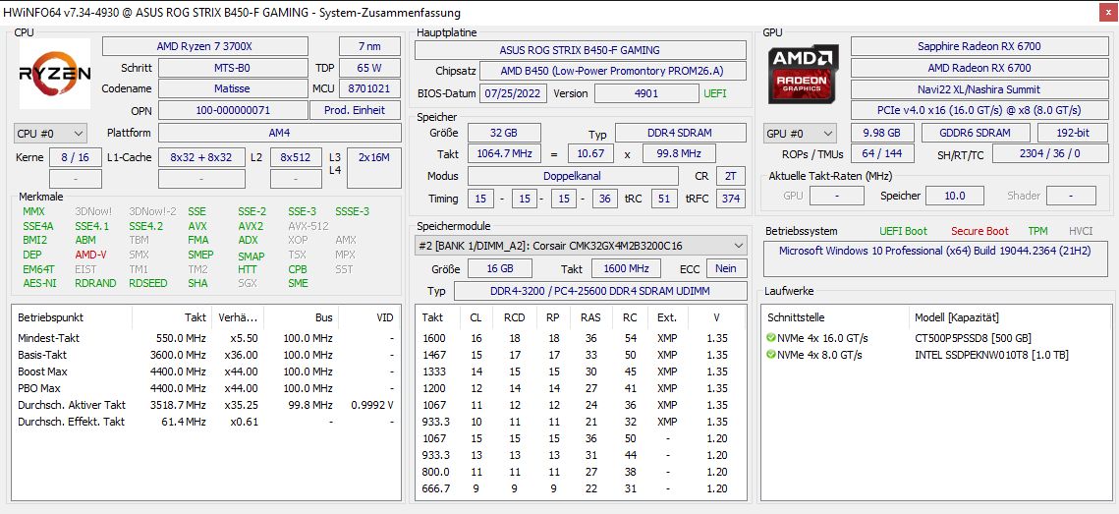This screenshot has height=514, width=1119.
Task: Click the green UEFI label beside BIOS version
Action: (x=715, y=93)
